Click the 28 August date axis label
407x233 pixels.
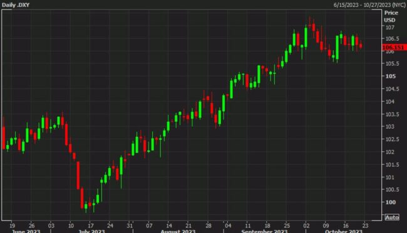coord(209,226)
